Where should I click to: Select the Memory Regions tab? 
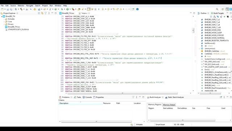pos(155,104)
